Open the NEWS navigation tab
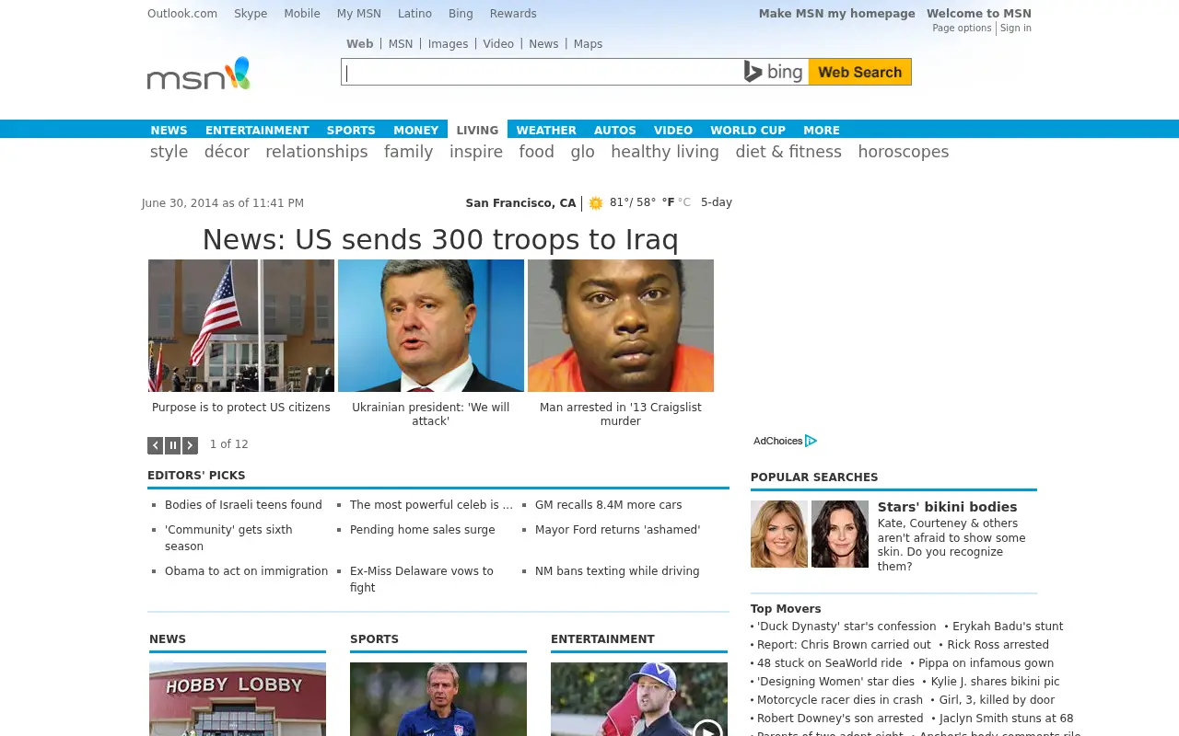The image size is (1179, 736). click(169, 130)
